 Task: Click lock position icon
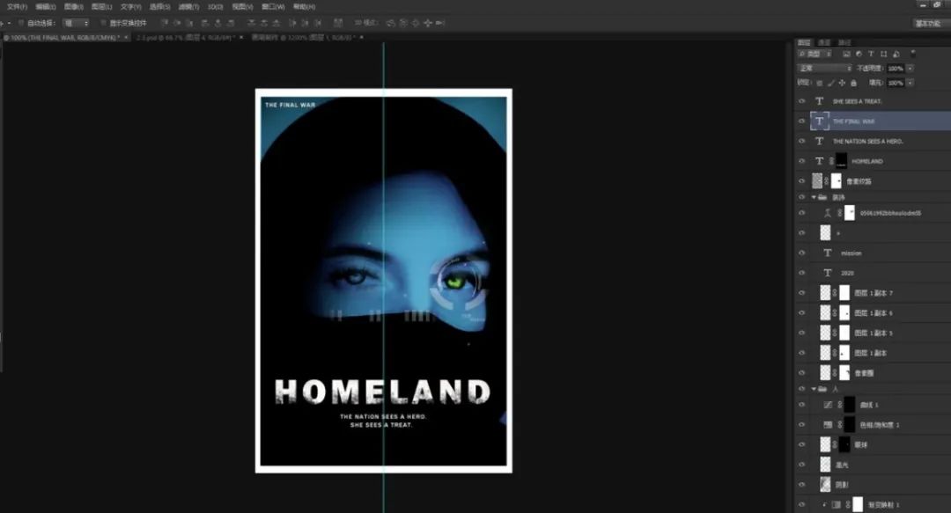842,83
